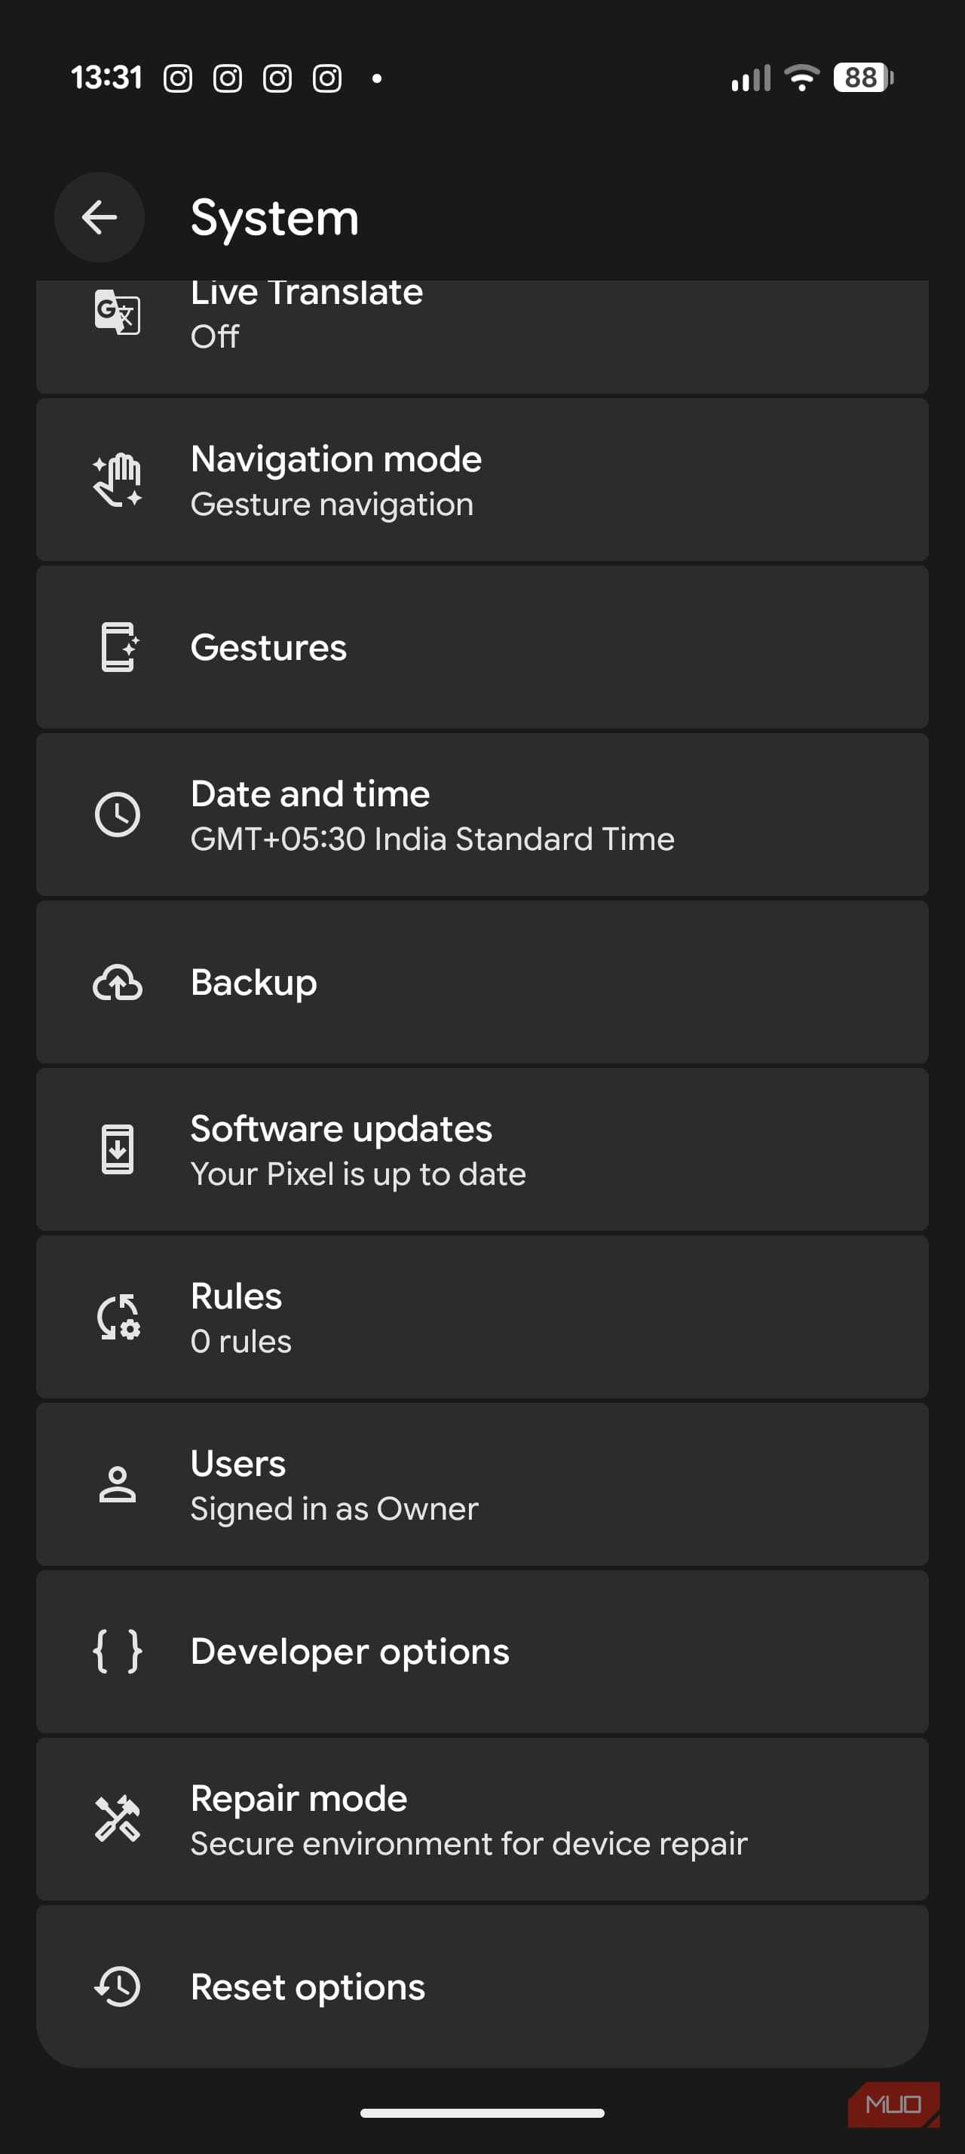Tap the Users person icon
Screen dimensions: 965x2154
pyautogui.click(x=117, y=1484)
